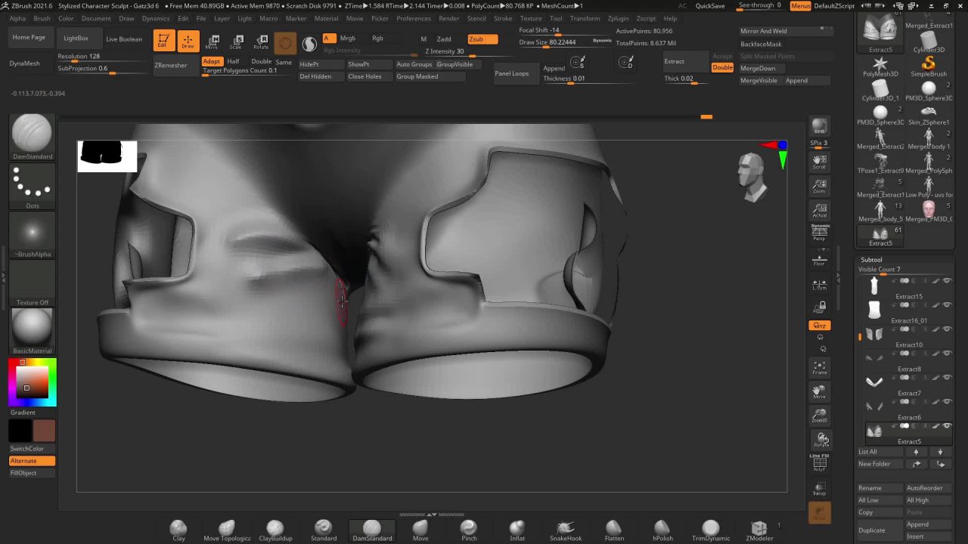Click the ZRemesher button
The width and height of the screenshot is (968, 544).
[x=171, y=66]
